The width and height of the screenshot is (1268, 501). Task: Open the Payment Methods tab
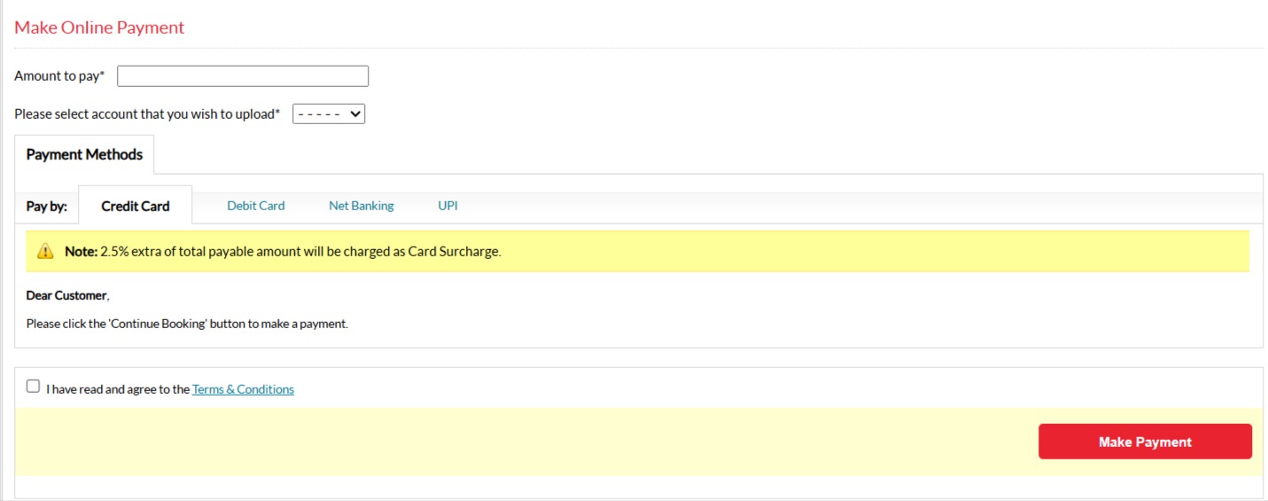(x=84, y=154)
